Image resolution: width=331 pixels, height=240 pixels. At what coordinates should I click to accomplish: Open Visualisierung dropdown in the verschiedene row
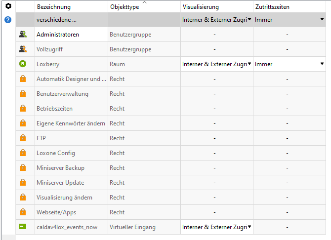pos(249,20)
